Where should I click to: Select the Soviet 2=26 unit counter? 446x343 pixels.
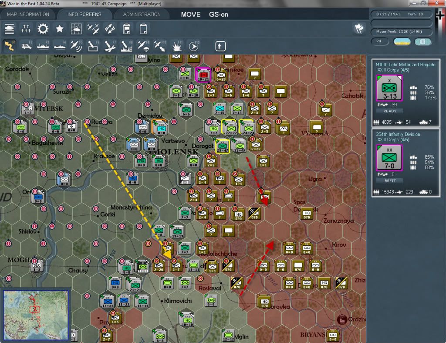[159, 265]
